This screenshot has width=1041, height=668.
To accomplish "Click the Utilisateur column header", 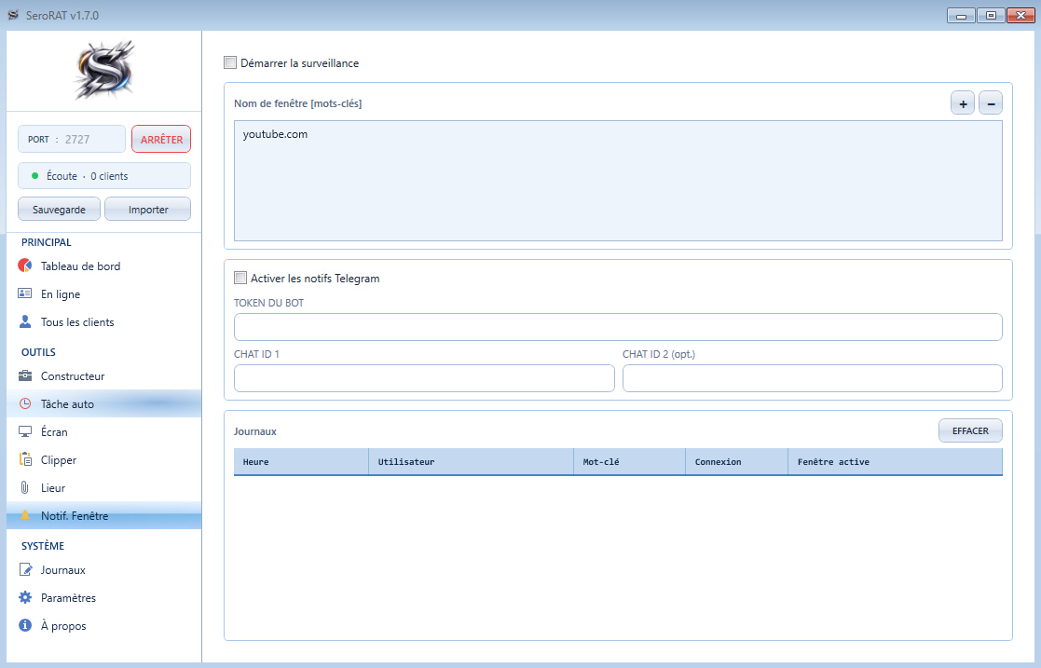I will (471, 461).
